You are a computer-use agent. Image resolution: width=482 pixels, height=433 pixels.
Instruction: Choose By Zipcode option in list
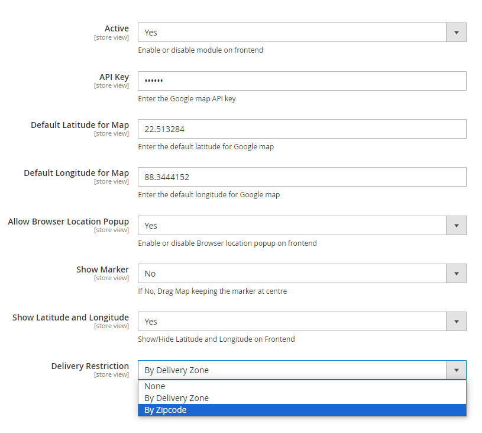(x=302, y=410)
